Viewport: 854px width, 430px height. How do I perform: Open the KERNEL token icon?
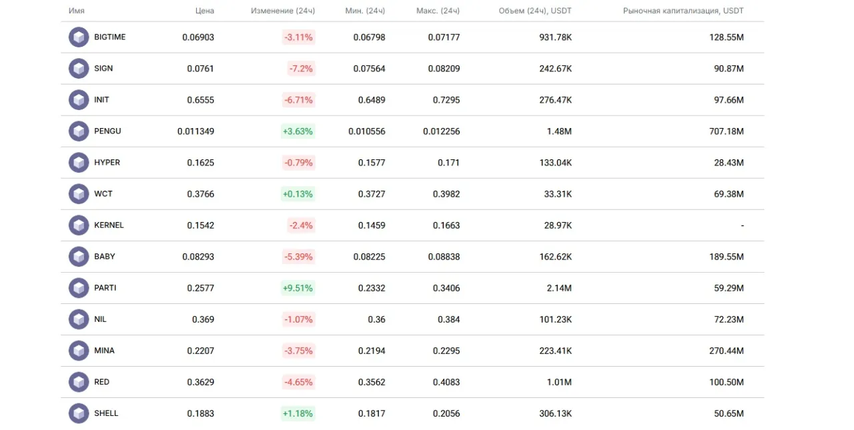[x=79, y=225]
